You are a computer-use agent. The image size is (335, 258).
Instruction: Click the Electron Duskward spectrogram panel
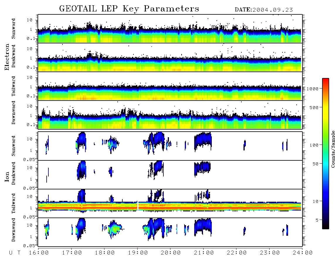(170, 57)
